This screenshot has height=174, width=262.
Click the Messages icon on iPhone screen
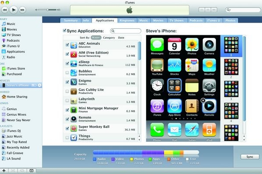point(157,44)
